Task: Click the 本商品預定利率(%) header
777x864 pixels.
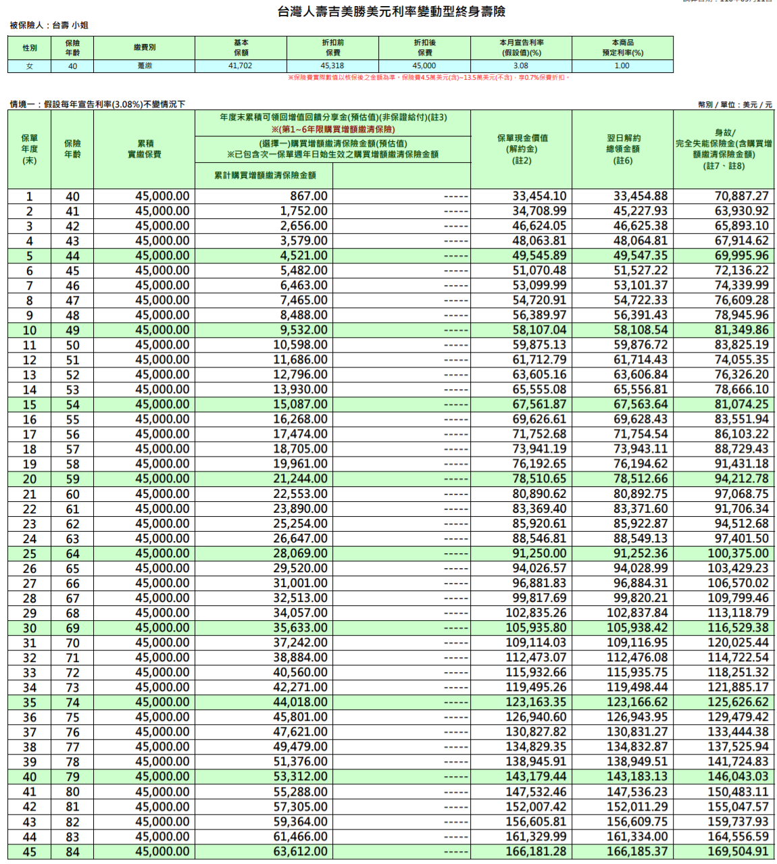Action: (x=623, y=48)
